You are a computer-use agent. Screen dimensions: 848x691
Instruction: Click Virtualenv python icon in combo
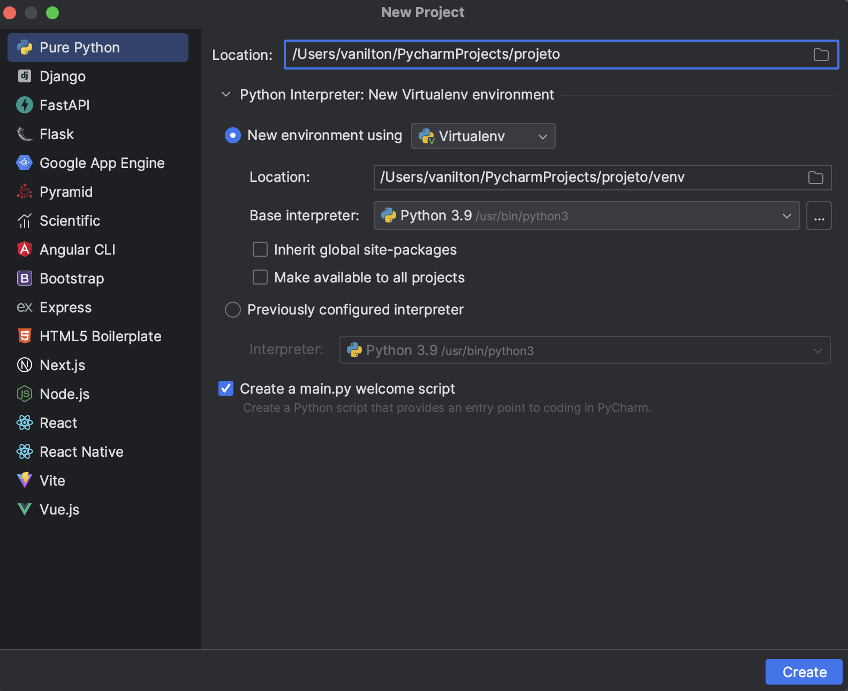click(x=426, y=136)
